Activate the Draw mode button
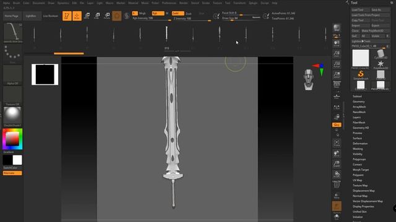The height and width of the screenshot is (222, 396). click(x=77, y=16)
